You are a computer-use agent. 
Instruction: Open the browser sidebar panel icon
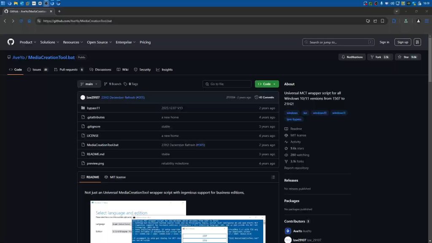click(394, 21)
